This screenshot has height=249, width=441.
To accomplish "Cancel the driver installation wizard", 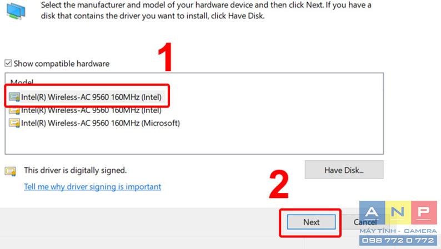I will click(365, 222).
